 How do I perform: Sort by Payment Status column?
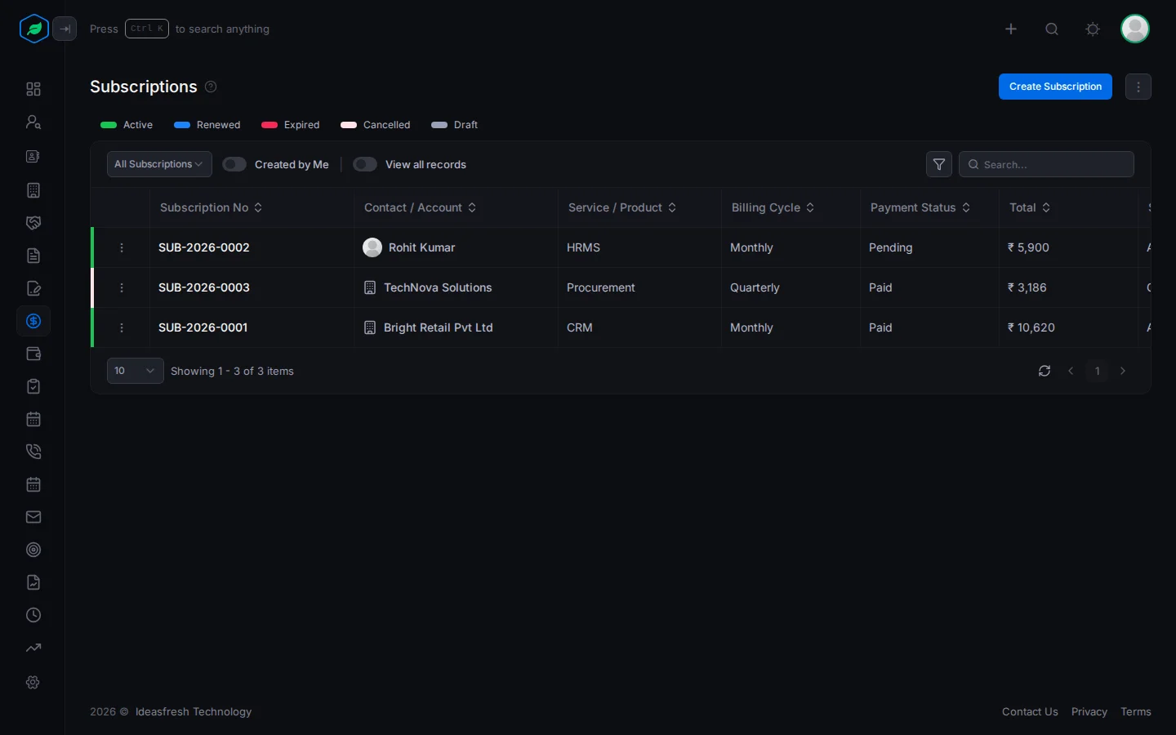920,207
